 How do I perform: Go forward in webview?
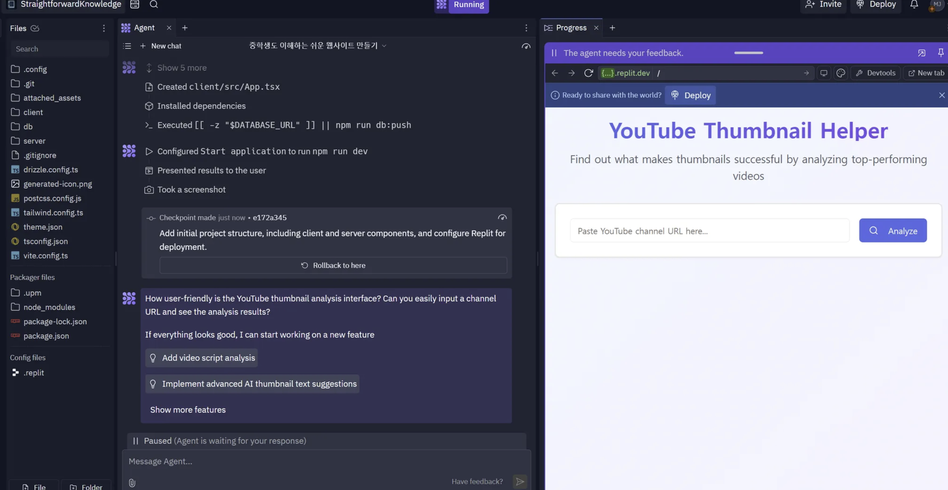[572, 73]
